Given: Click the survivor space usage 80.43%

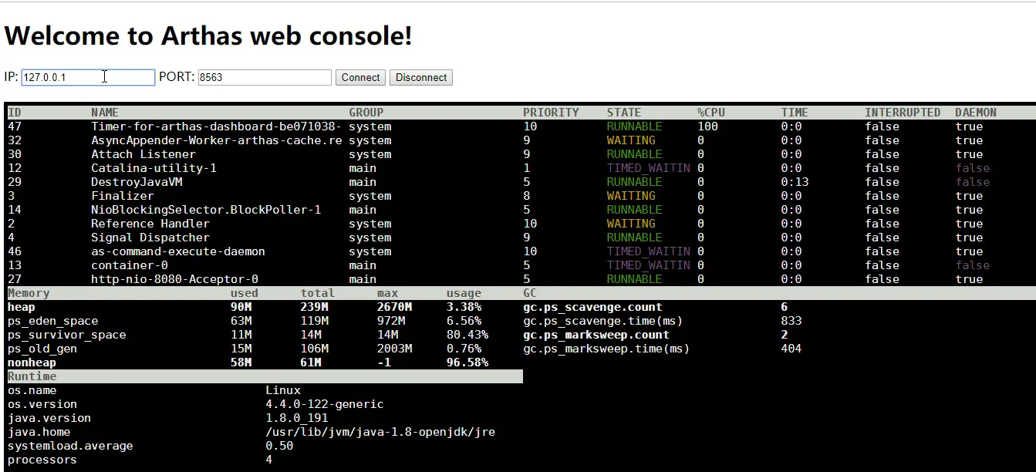Looking at the screenshot, I should click(x=467, y=335).
